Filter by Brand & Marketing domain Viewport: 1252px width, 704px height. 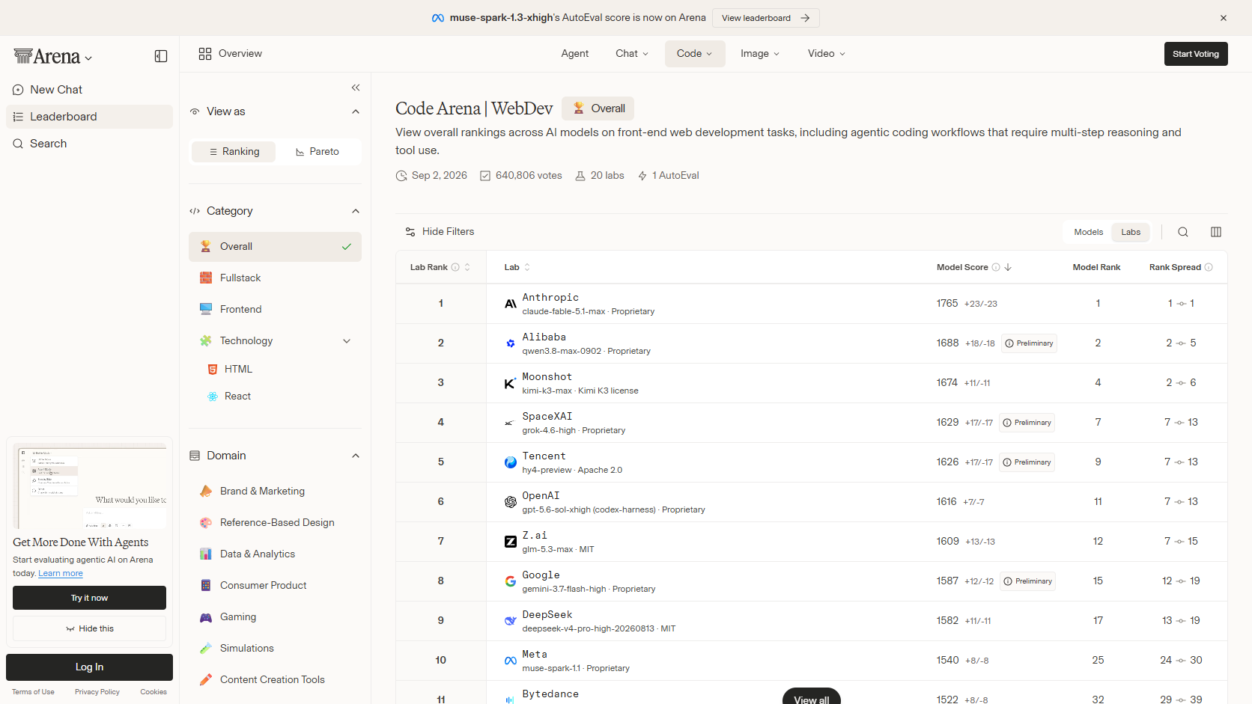click(x=275, y=492)
